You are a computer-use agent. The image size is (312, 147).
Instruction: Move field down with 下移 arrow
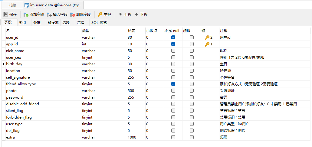[x=136, y=14]
